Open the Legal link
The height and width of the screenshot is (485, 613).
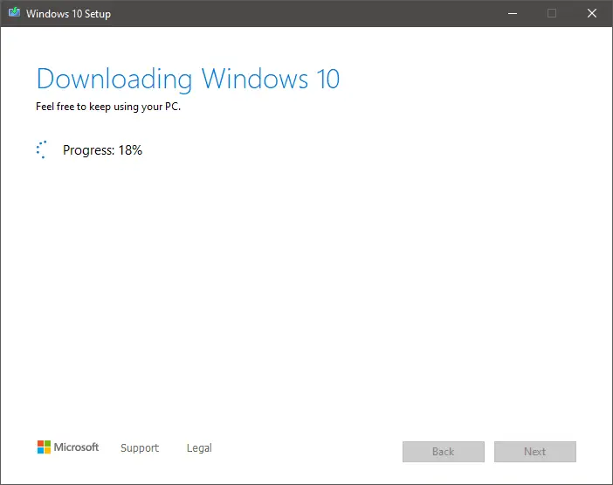click(x=199, y=447)
